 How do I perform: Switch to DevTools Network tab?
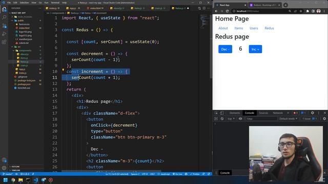(278, 113)
